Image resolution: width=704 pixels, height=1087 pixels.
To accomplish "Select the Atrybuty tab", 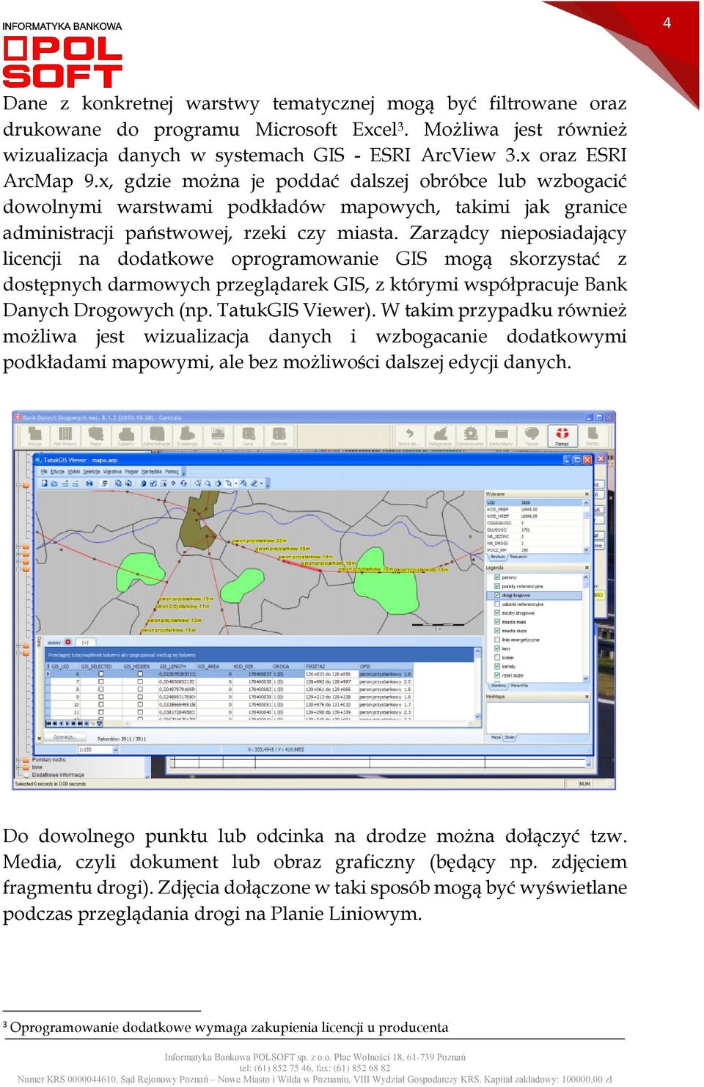I will 497,557.
